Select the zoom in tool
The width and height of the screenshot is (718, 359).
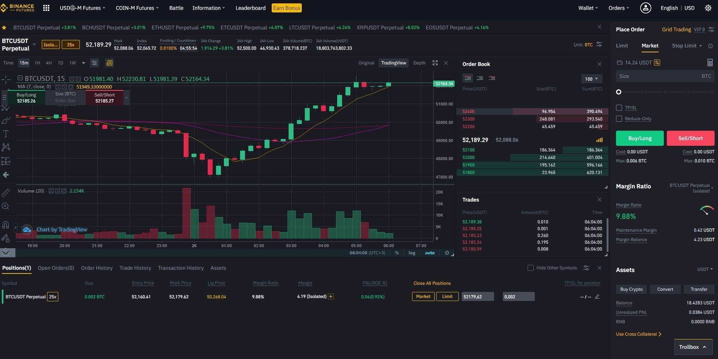coord(6,206)
